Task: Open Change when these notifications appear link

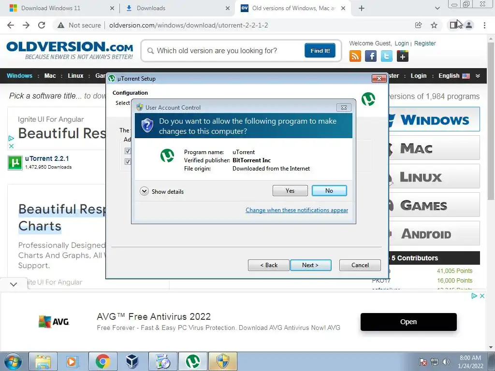Action: [297, 210]
